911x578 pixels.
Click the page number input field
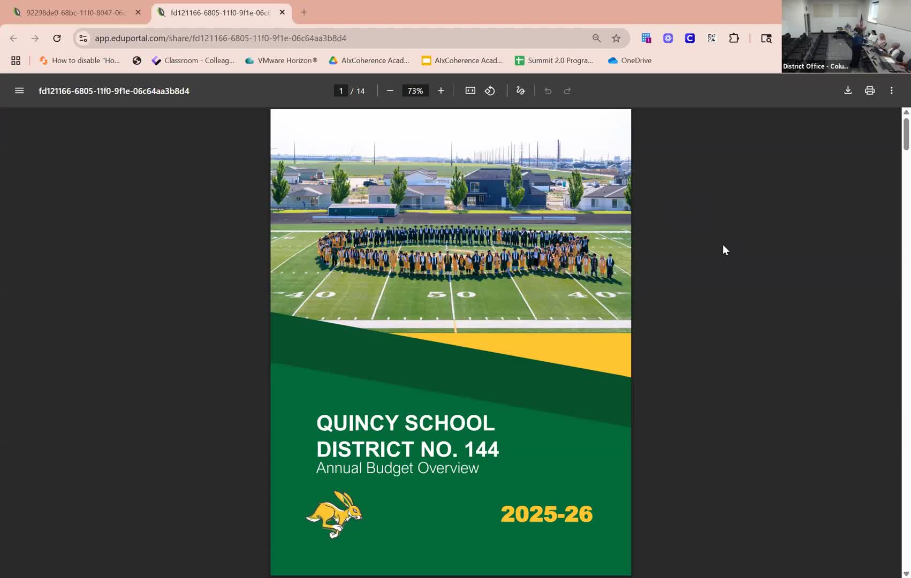341,90
